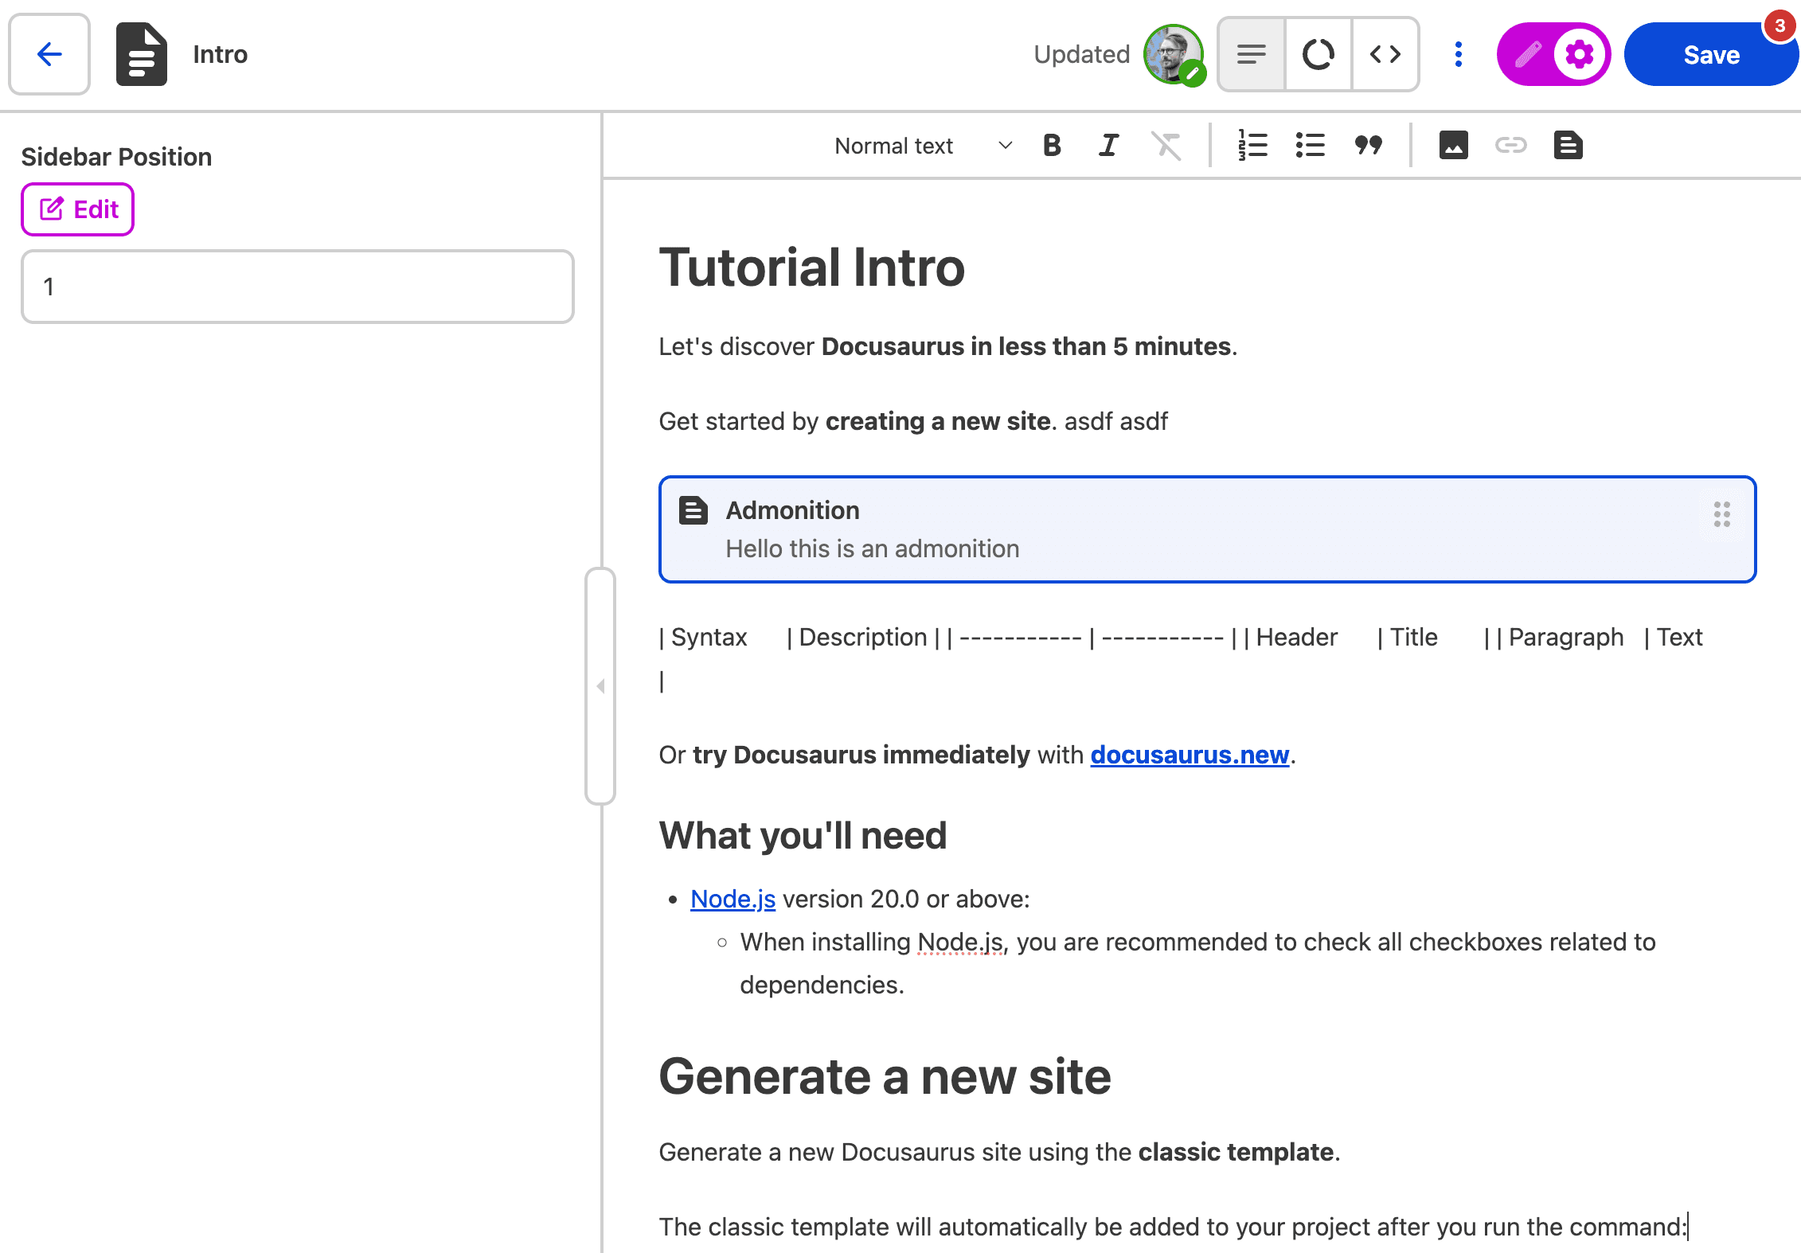
Task: Insert an image
Action: [x=1453, y=146]
